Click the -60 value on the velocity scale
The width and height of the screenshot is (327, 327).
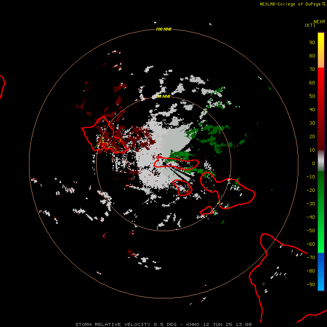pos(311,244)
